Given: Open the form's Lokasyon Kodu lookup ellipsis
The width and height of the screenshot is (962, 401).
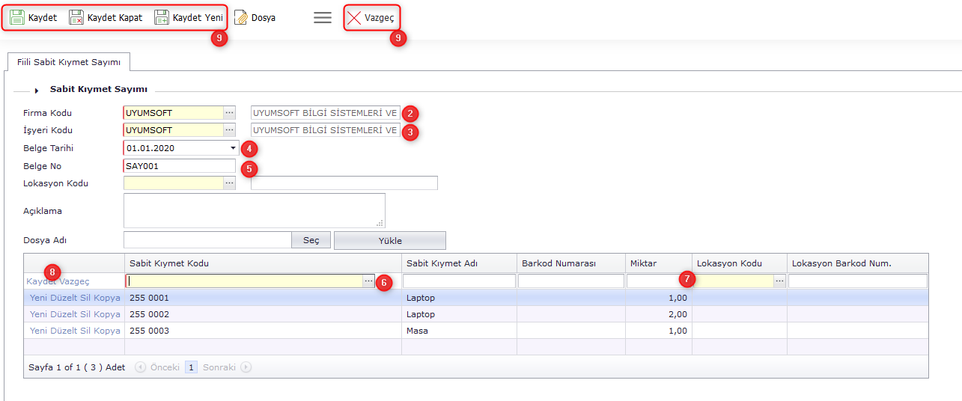Looking at the screenshot, I should [229, 183].
